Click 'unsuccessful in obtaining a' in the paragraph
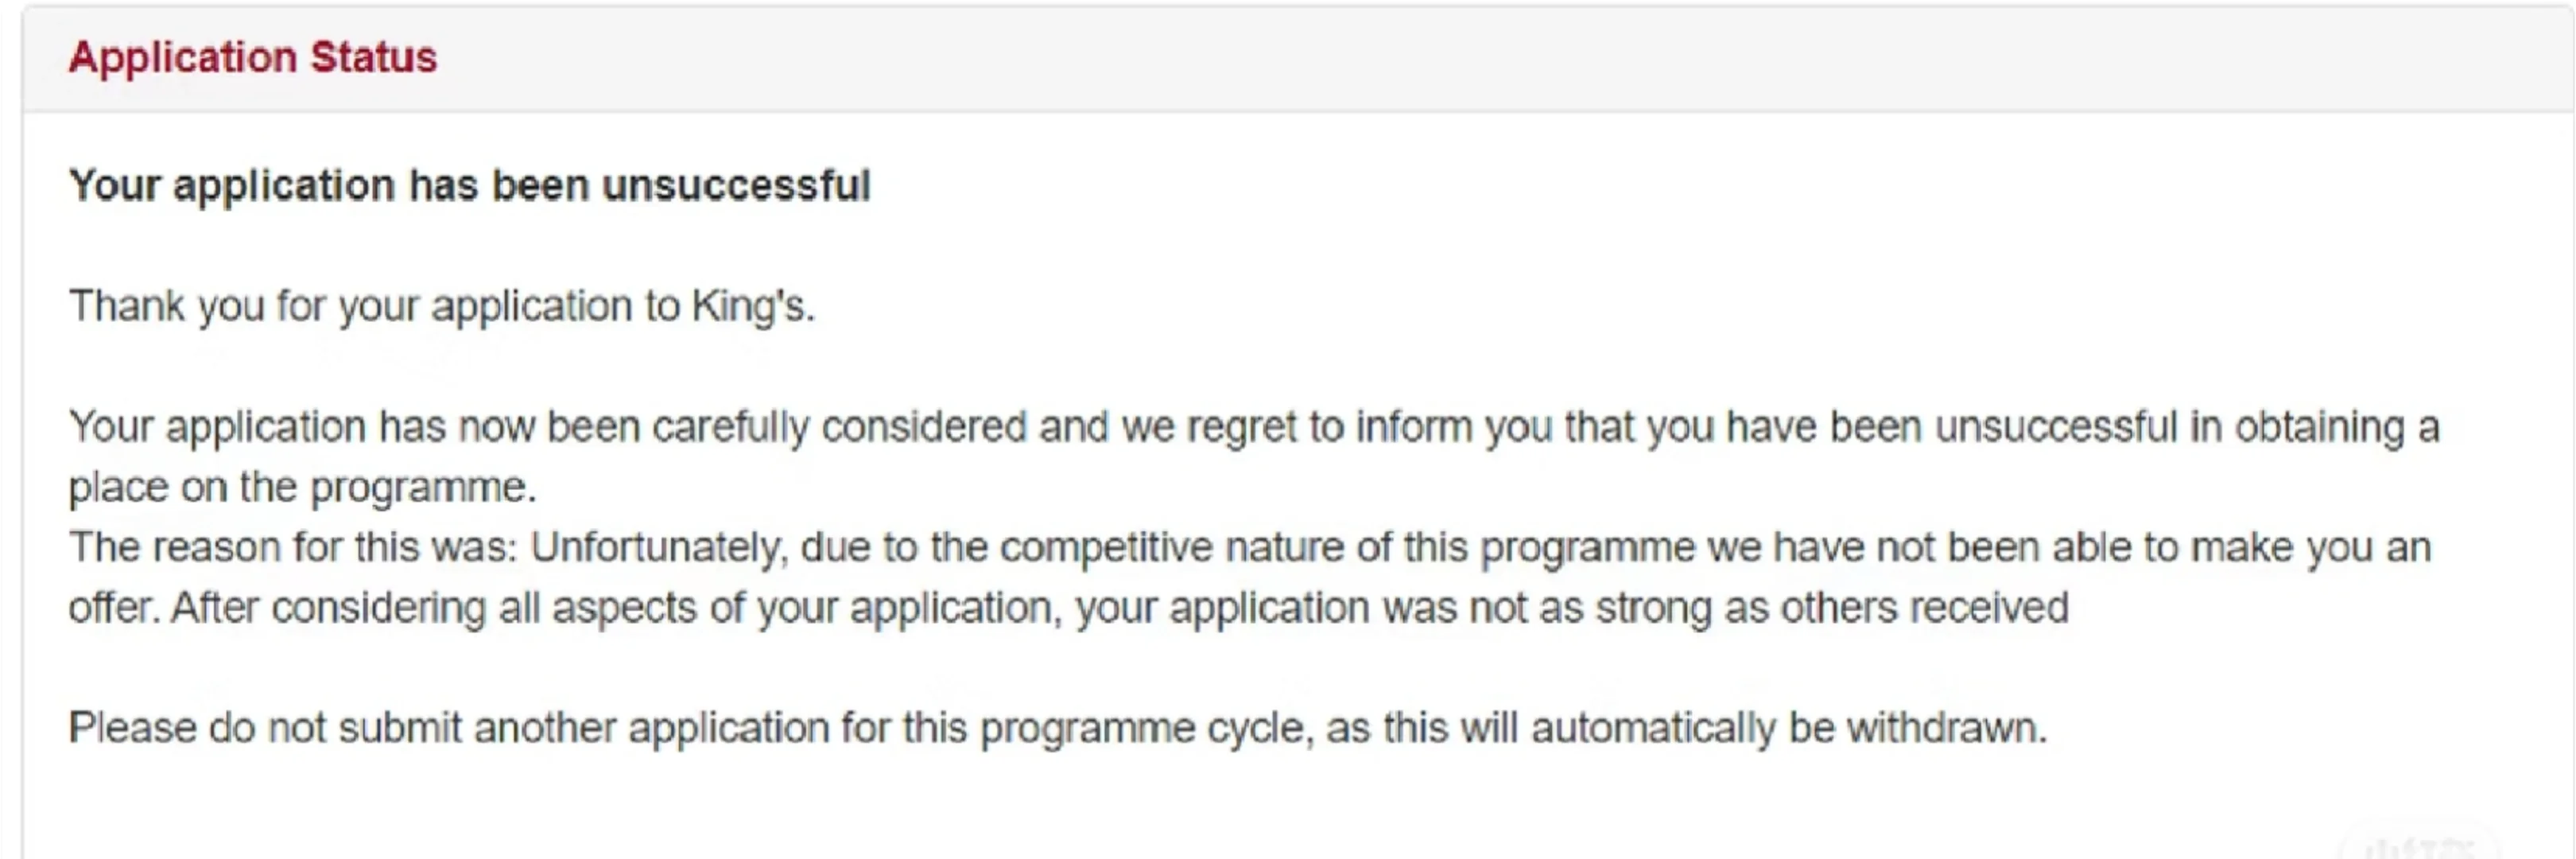Viewport: 2576px width, 859px height. click(x=2187, y=427)
